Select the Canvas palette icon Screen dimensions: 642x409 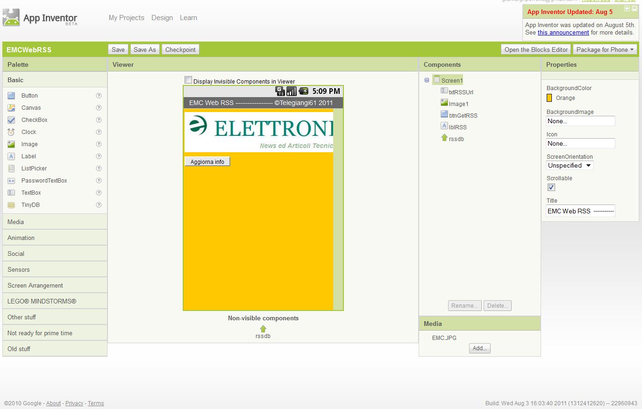(x=11, y=108)
